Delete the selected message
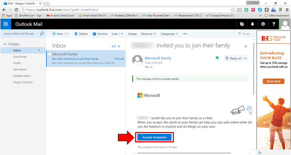Screen dimensions: 291x155 (81, 34)
